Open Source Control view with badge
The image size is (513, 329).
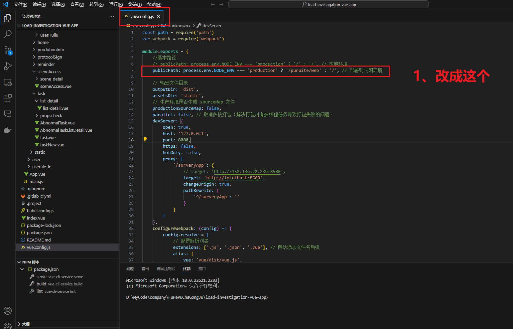coord(8,50)
